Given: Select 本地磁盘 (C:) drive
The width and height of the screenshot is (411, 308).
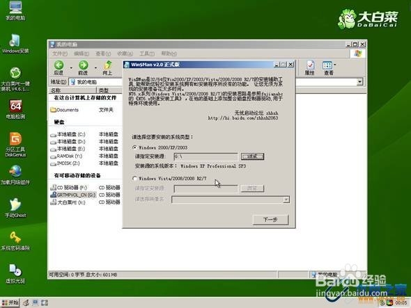Looking at the screenshot, I should 68,134.
